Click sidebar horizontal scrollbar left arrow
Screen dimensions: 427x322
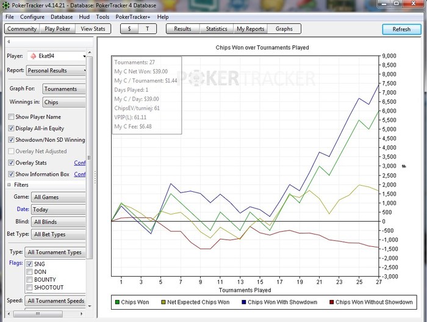tap(9, 314)
